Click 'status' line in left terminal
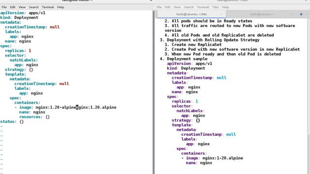 [12, 121]
